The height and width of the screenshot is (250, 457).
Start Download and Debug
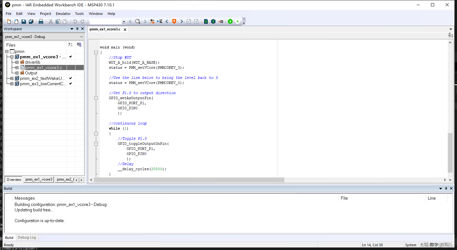click(230, 22)
